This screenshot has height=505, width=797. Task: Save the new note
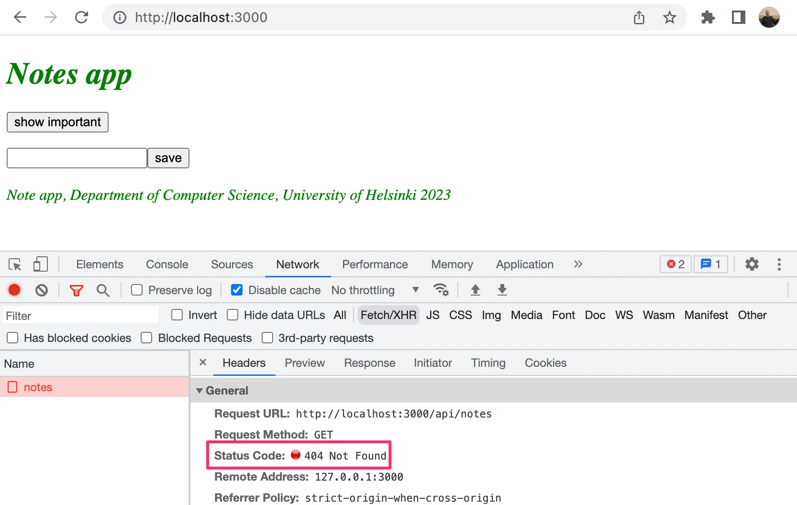tap(168, 158)
